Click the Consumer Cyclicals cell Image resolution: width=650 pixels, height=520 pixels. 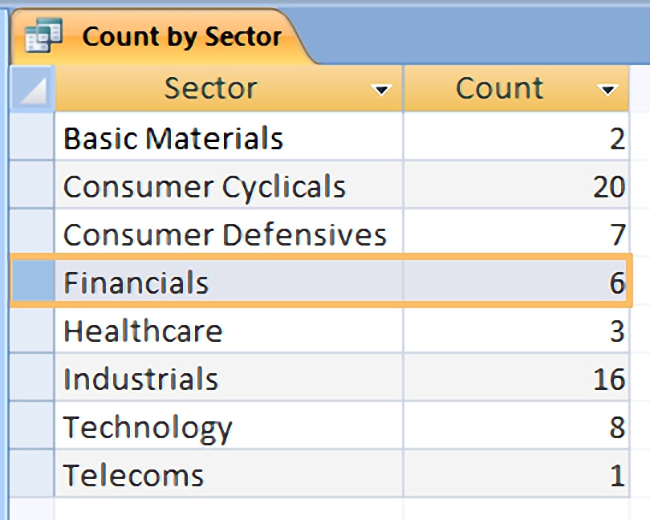[229, 185]
